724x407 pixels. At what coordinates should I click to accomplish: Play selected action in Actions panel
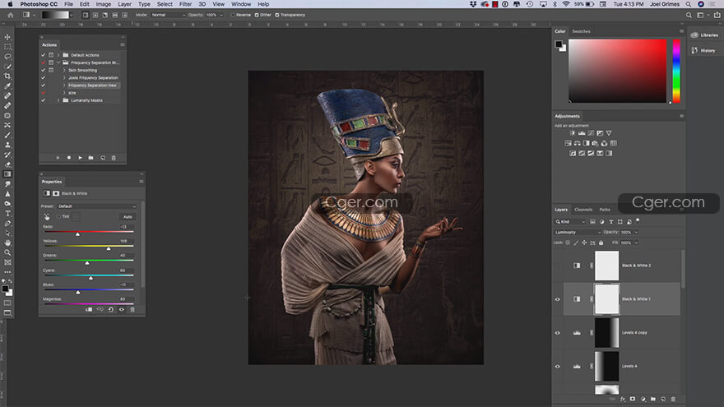(80, 158)
